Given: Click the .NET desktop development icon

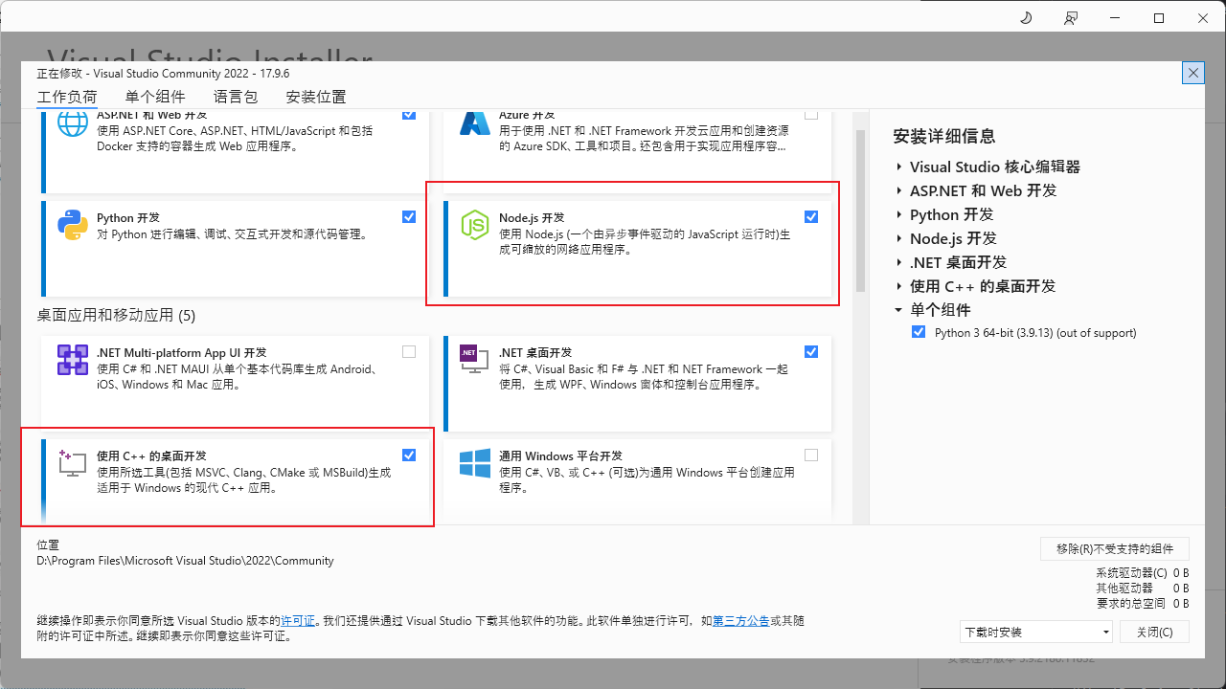Looking at the screenshot, I should [475, 360].
